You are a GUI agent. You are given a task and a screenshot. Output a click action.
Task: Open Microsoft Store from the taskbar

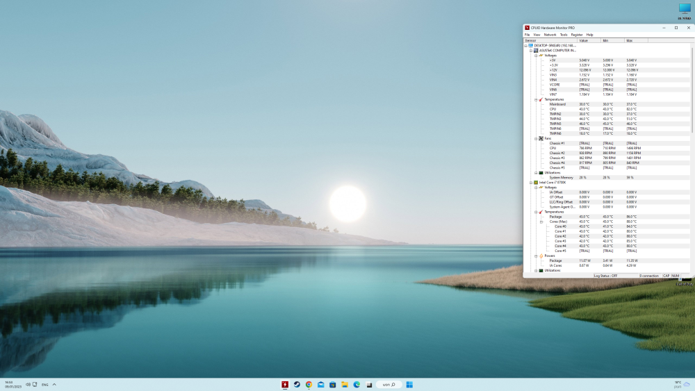coord(333,384)
